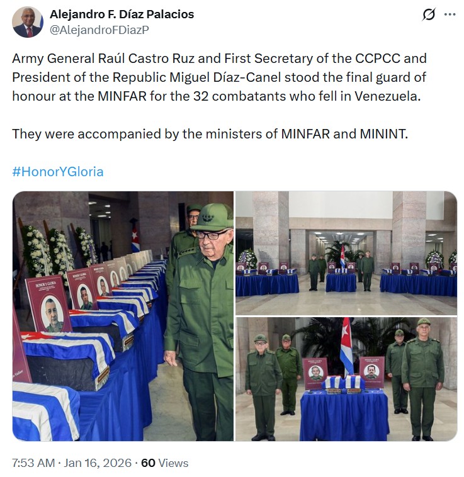Click the @AlejandroFDiazP handle

[x=99, y=30]
